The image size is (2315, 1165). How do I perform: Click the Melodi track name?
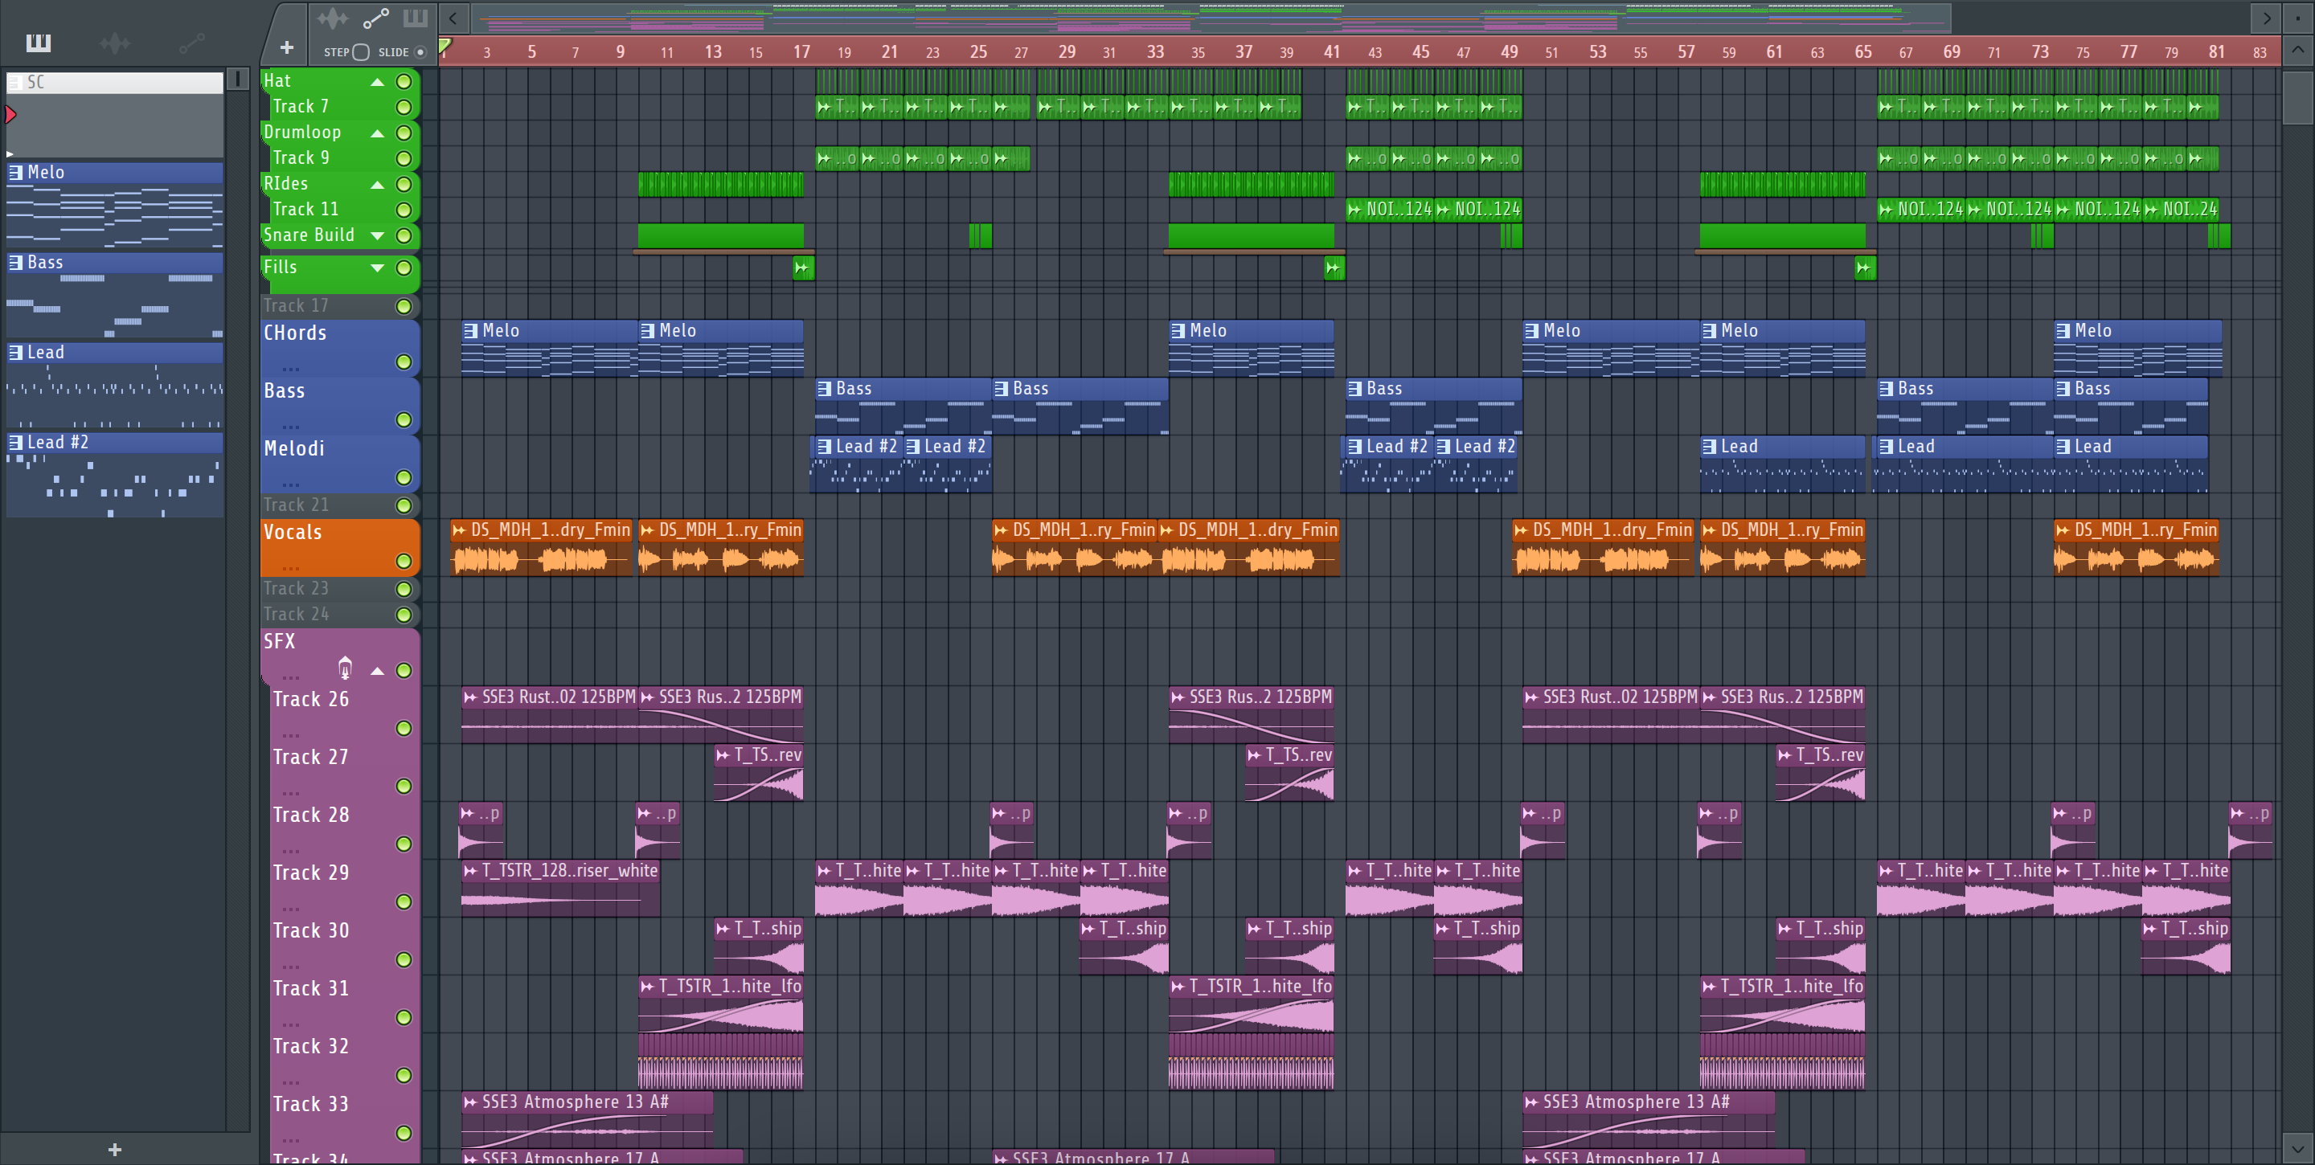tap(294, 448)
